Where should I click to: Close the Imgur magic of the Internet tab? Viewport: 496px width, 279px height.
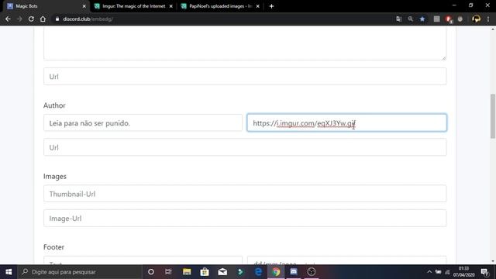click(x=170, y=6)
